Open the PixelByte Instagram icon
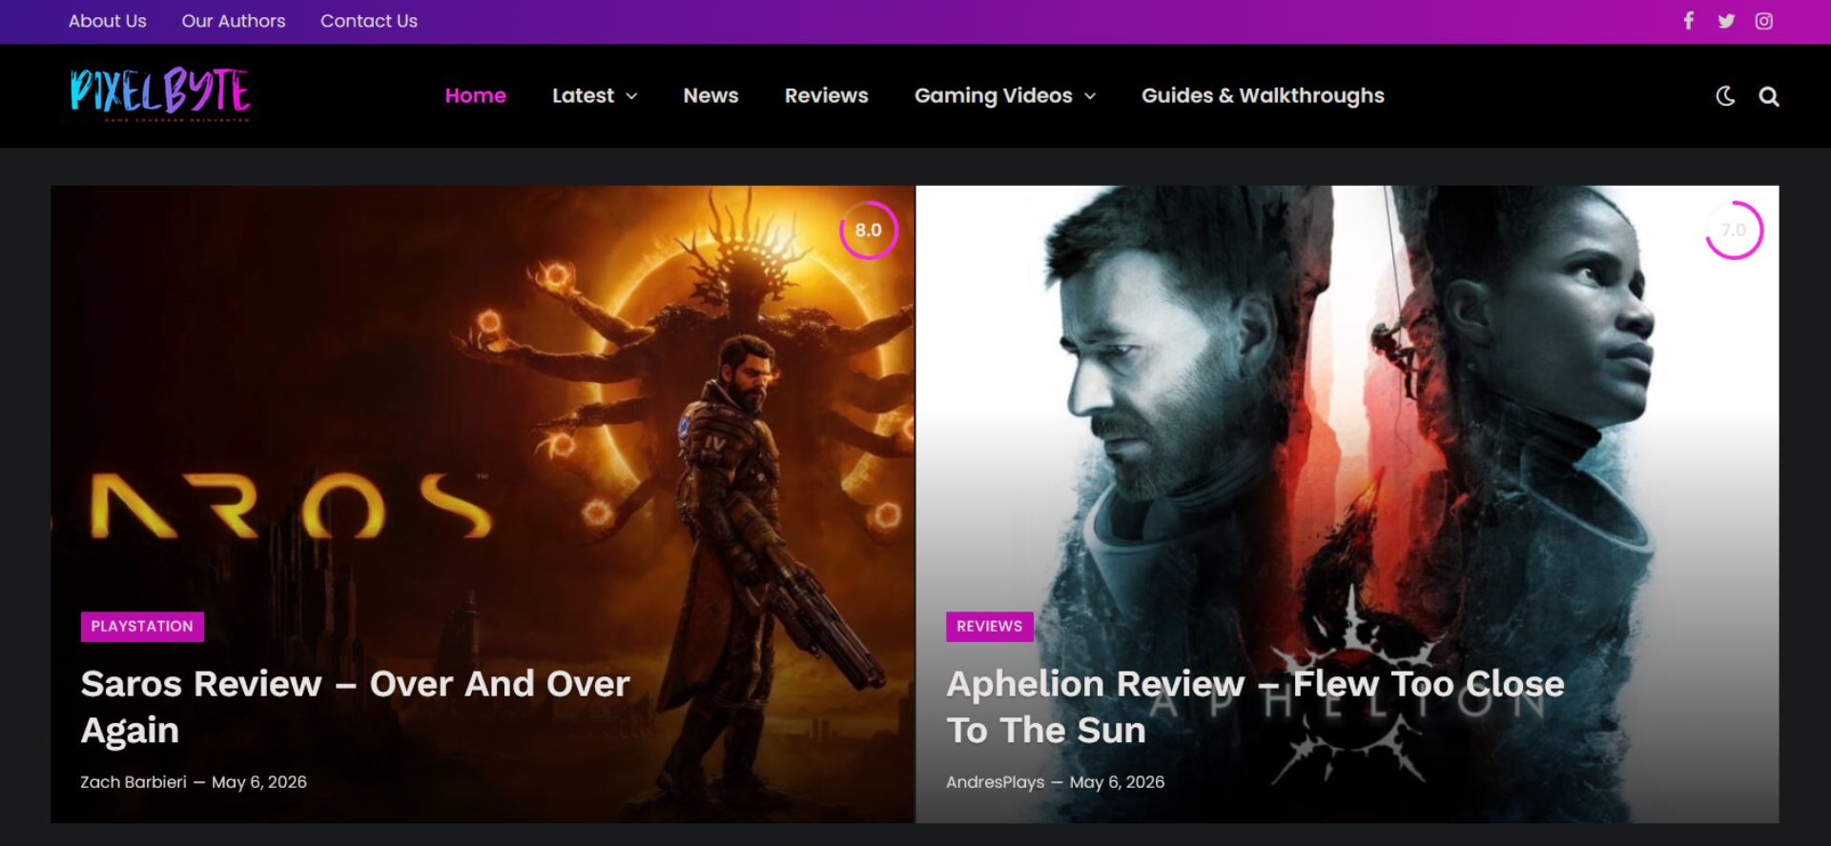 pos(1764,21)
